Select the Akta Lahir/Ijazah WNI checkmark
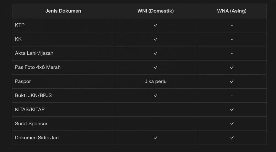This screenshot has width=276, height=152. 156,53
